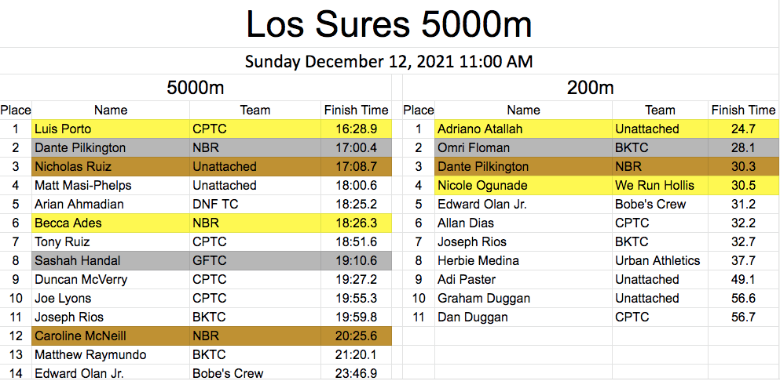Select the Urban Athletics team cell
Viewport: 780px width, 381px height.
[x=660, y=260]
